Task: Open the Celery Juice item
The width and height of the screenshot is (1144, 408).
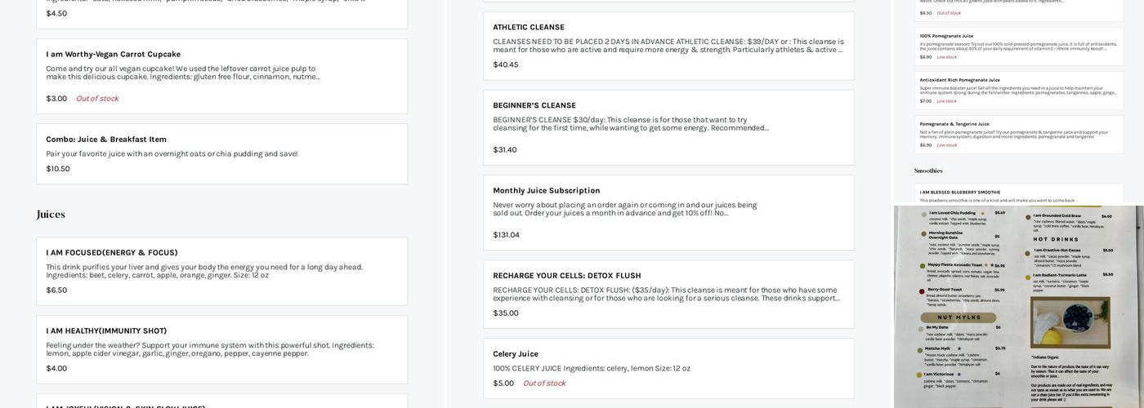Action: [668, 369]
